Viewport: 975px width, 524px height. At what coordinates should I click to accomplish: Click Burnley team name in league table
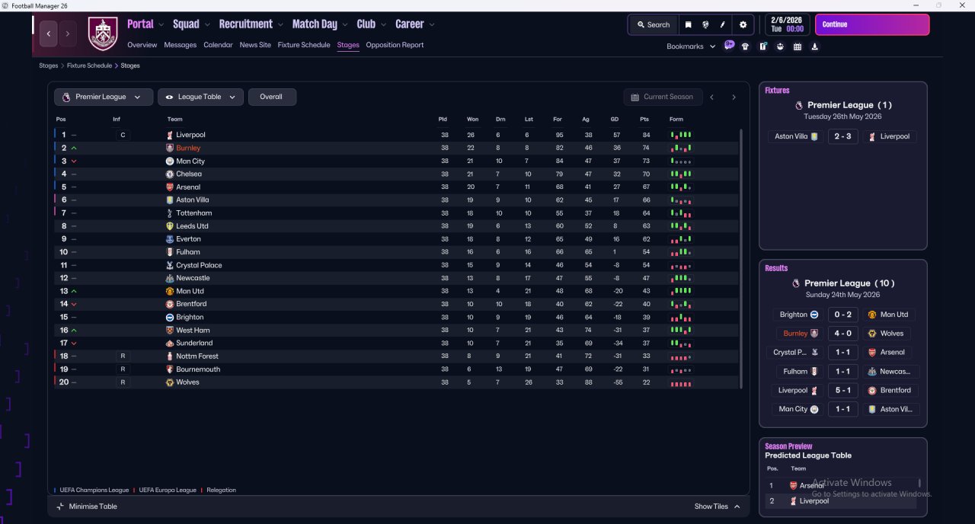point(188,149)
